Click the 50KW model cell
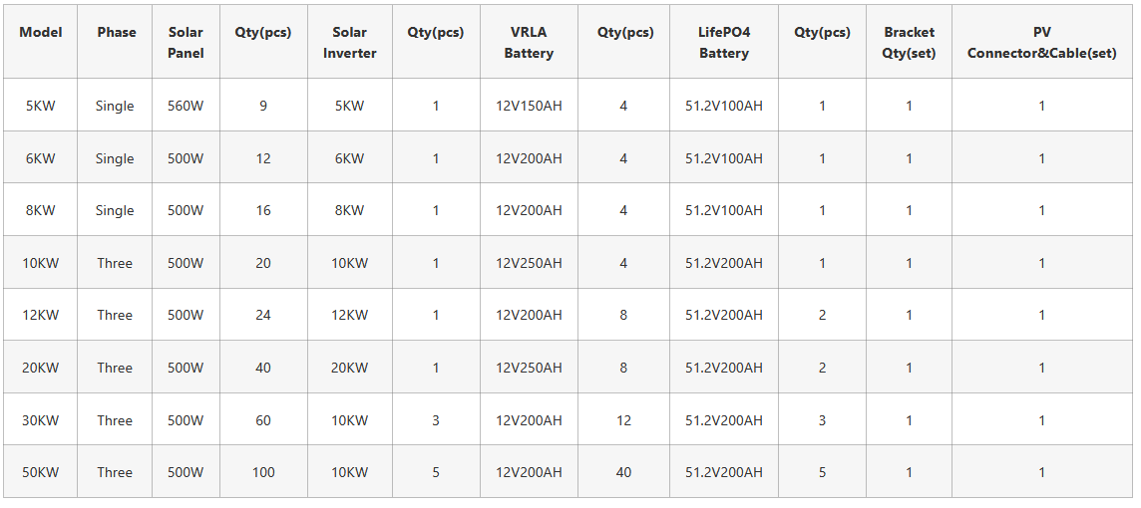This screenshot has width=1141, height=508. click(40, 472)
